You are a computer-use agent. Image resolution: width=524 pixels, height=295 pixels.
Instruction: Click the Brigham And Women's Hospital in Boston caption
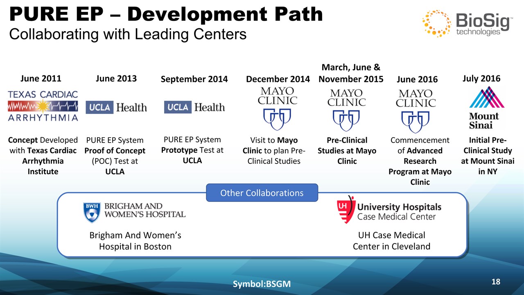pyautogui.click(x=135, y=241)
